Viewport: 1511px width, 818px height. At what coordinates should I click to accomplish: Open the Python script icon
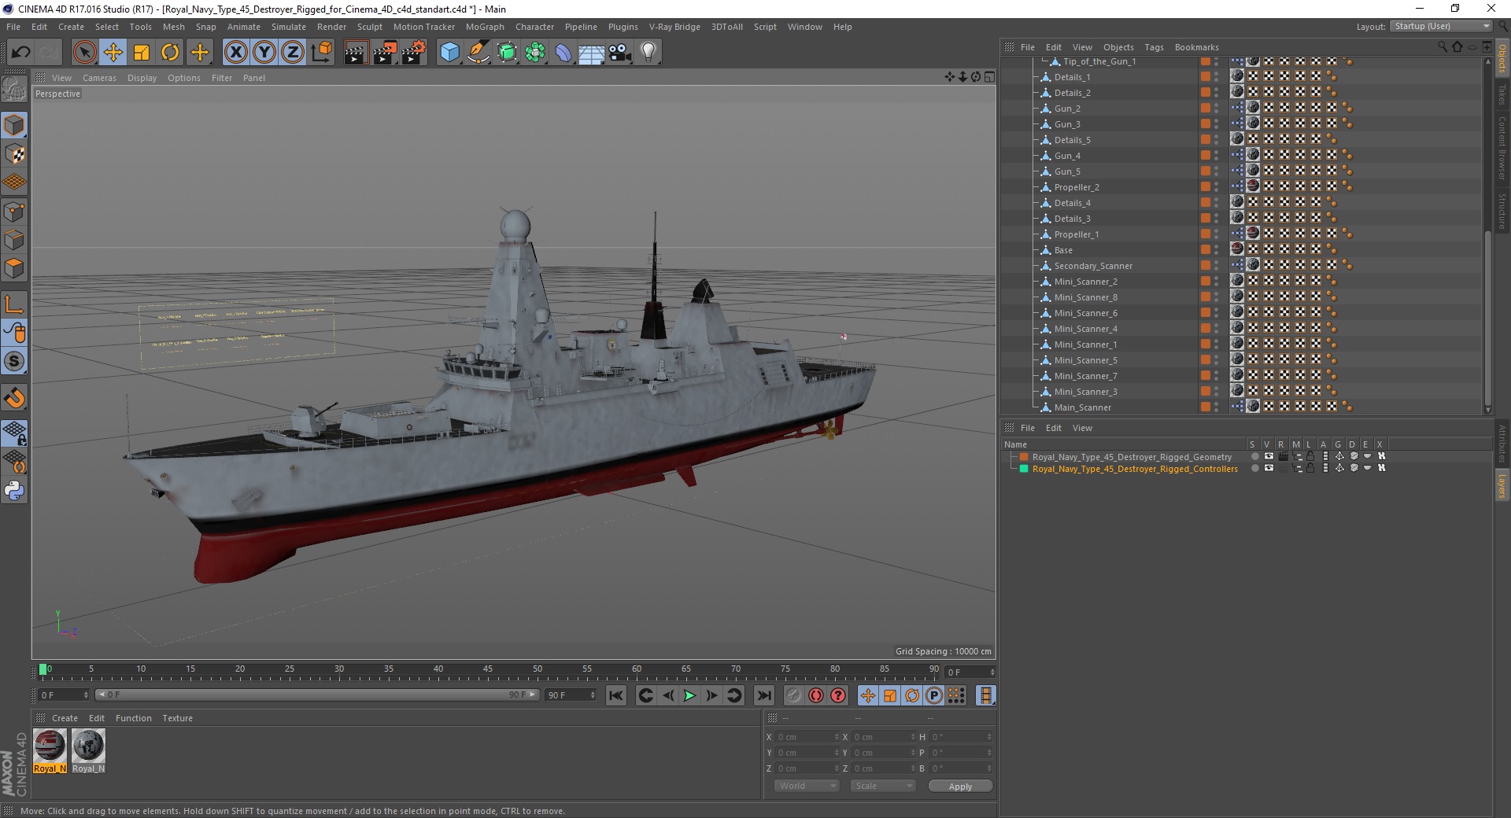[14, 491]
